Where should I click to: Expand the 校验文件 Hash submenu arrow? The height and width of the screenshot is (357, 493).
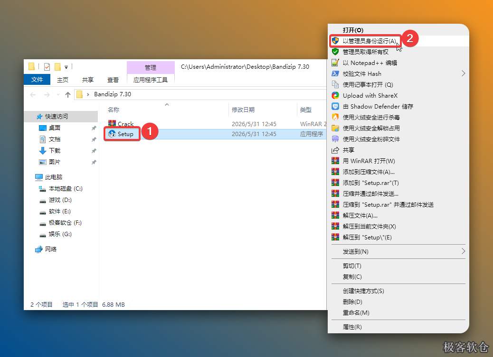click(x=463, y=73)
